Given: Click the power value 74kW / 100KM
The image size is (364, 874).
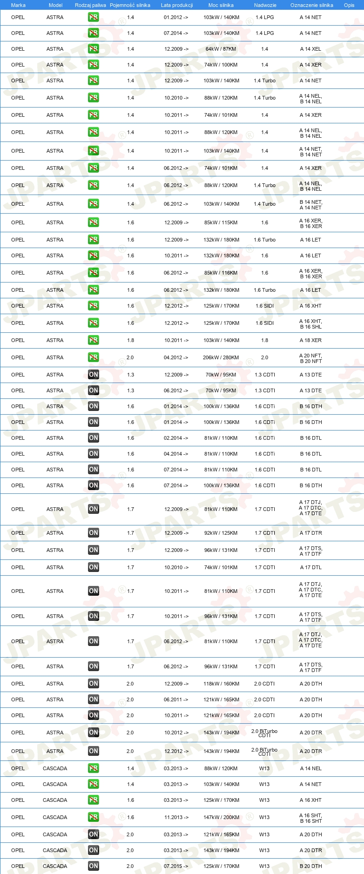Looking at the screenshot, I should (x=221, y=65).
